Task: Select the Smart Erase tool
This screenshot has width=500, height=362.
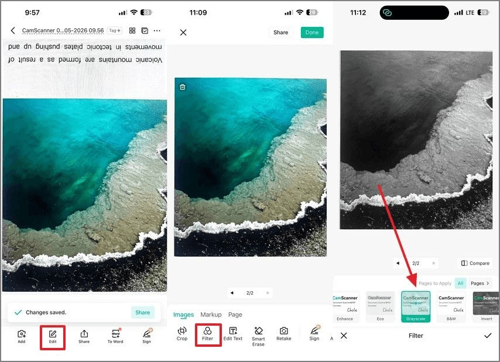Action: pyautogui.click(x=258, y=336)
